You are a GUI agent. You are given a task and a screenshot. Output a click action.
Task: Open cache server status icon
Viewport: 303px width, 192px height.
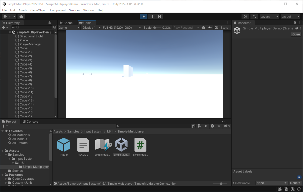click(x=286, y=189)
